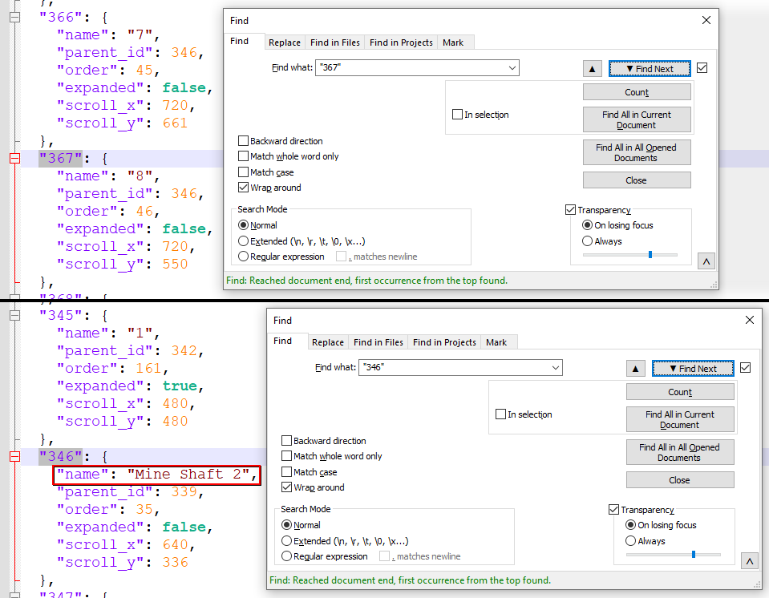Click the caret collapse button in the "367" Find dialog
769x598 pixels.
706,261
